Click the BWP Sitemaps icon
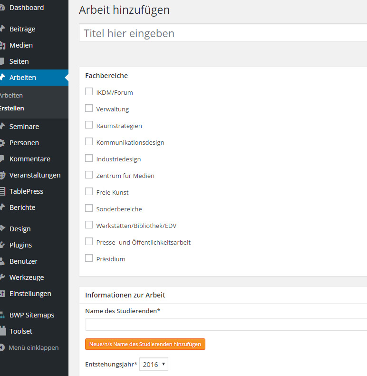This screenshot has width=367, height=376. [x=2, y=315]
